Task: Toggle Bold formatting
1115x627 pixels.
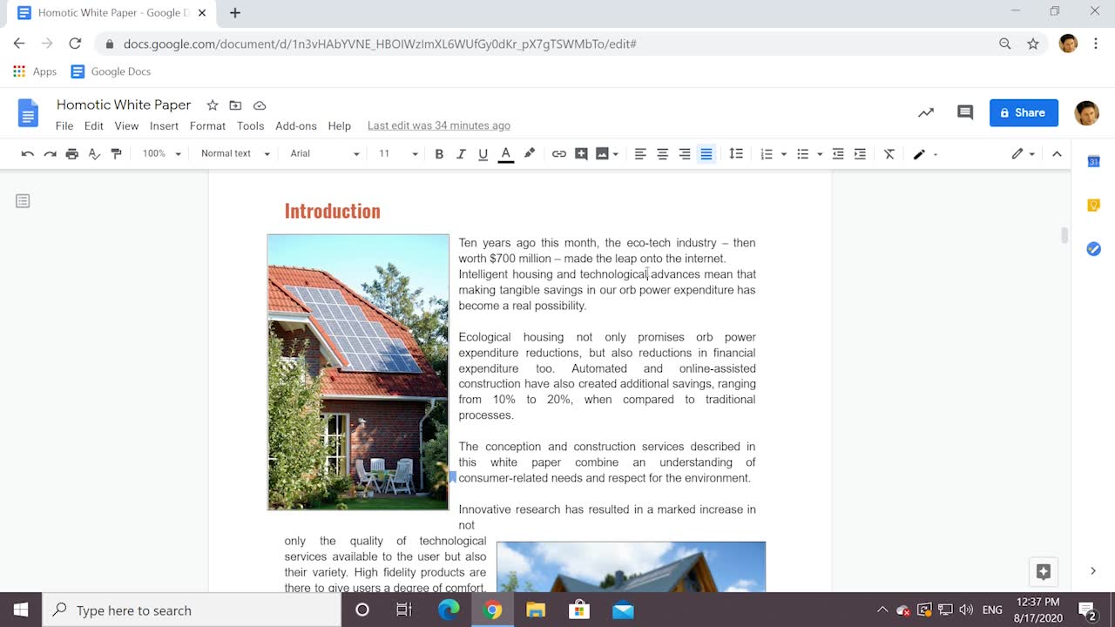Action: (x=439, y=154)
